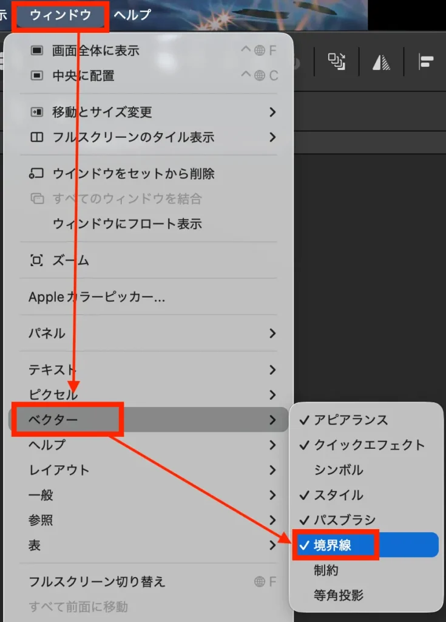Click the 一般 menu label

41,495
